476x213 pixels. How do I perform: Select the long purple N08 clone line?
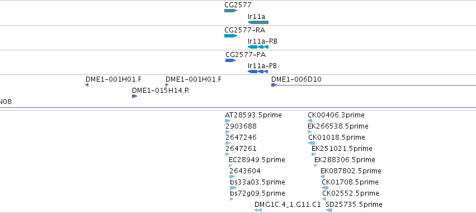238,107
